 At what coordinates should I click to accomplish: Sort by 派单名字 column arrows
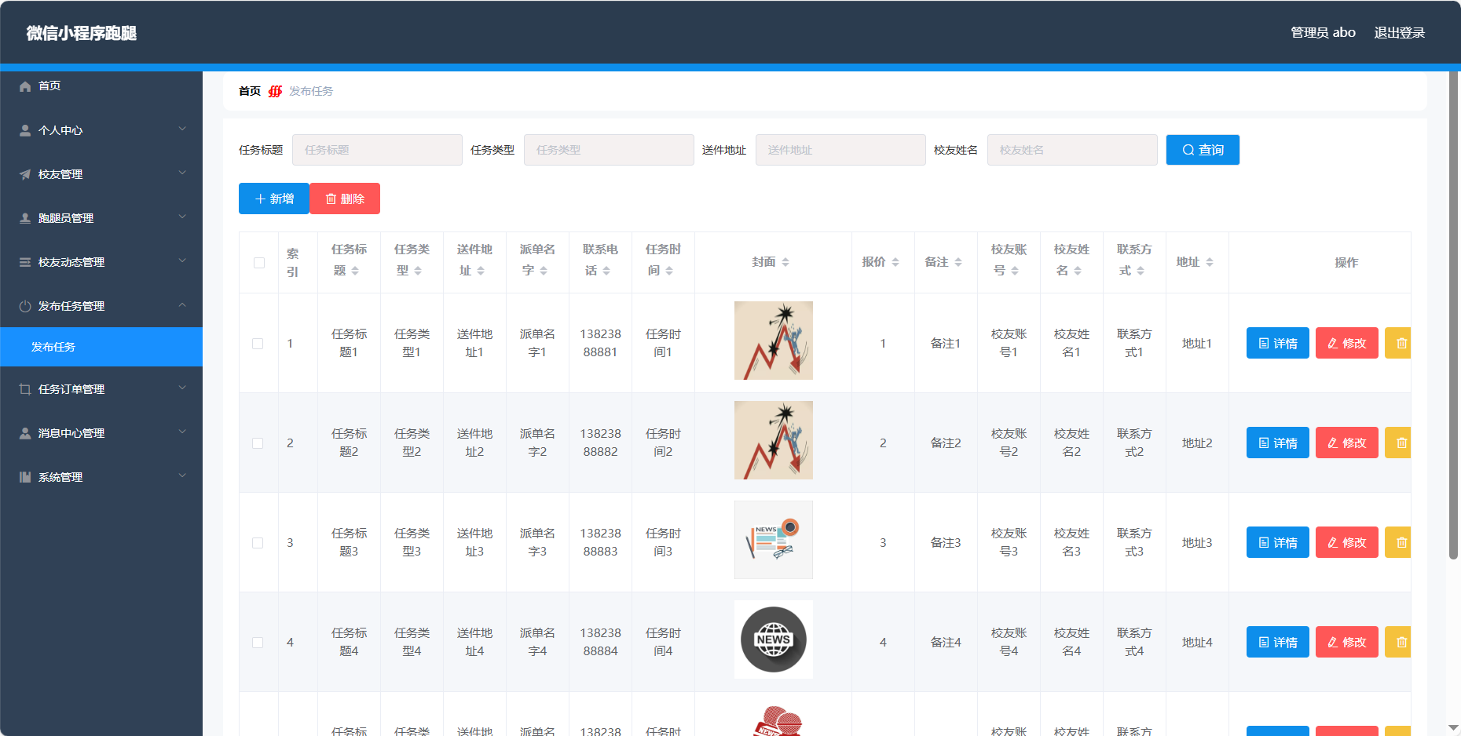pyautogui.click(x=544, y=271)
